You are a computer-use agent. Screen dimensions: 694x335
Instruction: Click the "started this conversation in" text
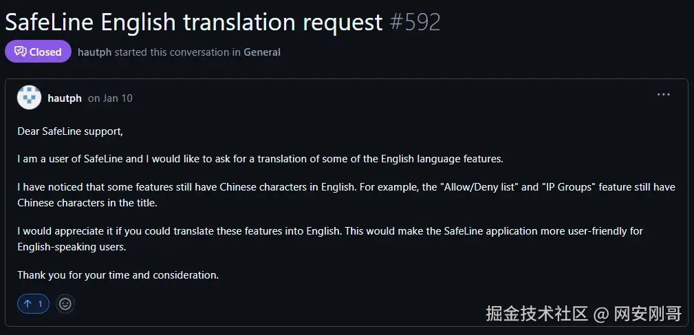[177, 52]
